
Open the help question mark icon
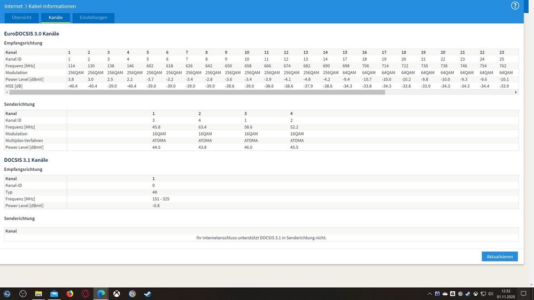(x=515, y=5)
